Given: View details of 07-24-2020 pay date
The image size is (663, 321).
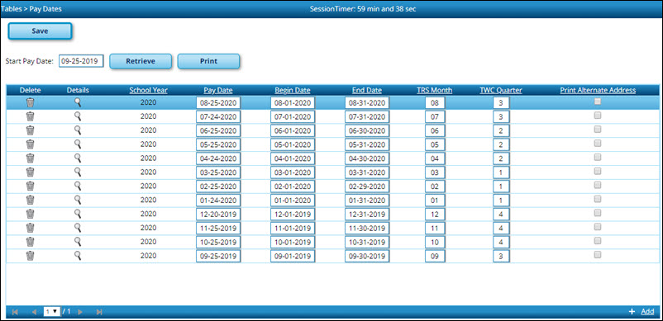Looking at the screenshot, I should [x=78, y=116].
